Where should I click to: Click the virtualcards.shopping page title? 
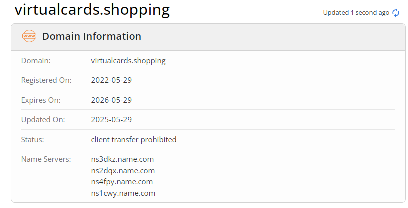coord(92,9)
